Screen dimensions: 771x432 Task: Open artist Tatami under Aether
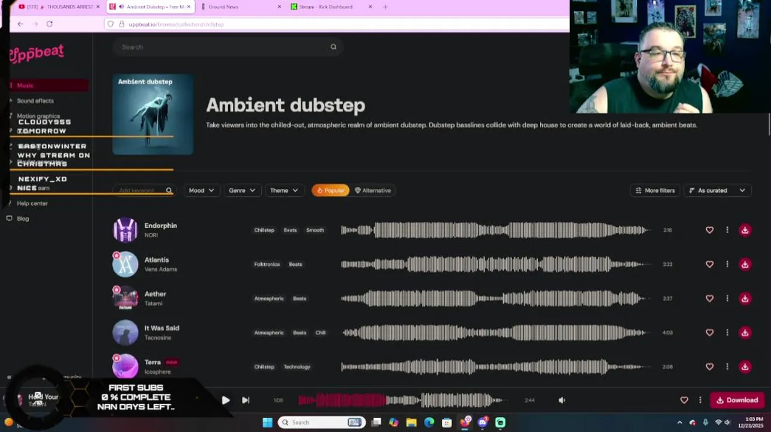click(153, 304)
